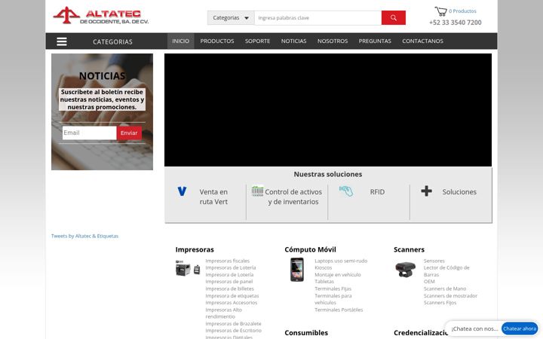
Task: Open Laptops uso semi-rudo link
Action: click(341, 261)
